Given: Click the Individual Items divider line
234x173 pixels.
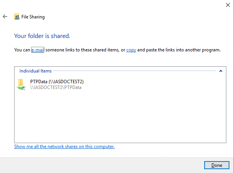Looking at the screenshot, I should 135,71.
